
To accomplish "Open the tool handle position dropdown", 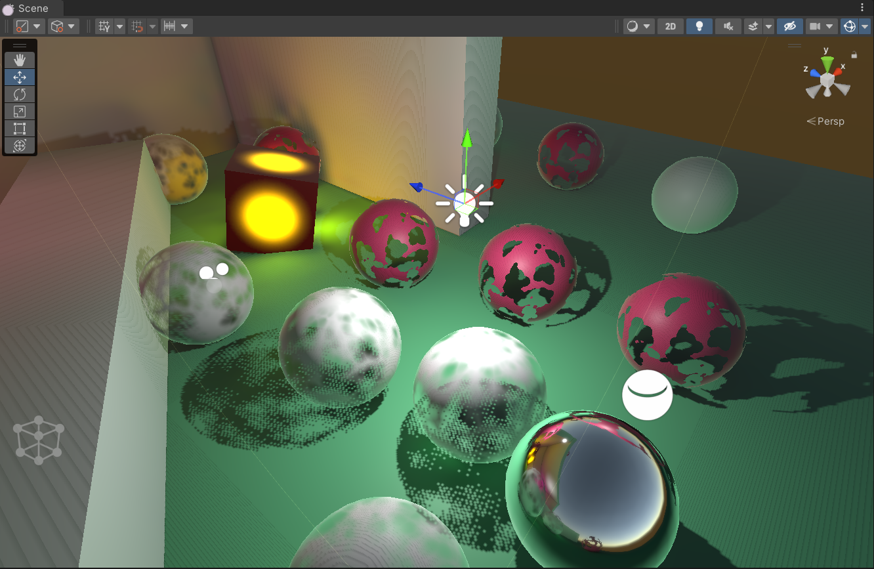I will pos(29,26).
